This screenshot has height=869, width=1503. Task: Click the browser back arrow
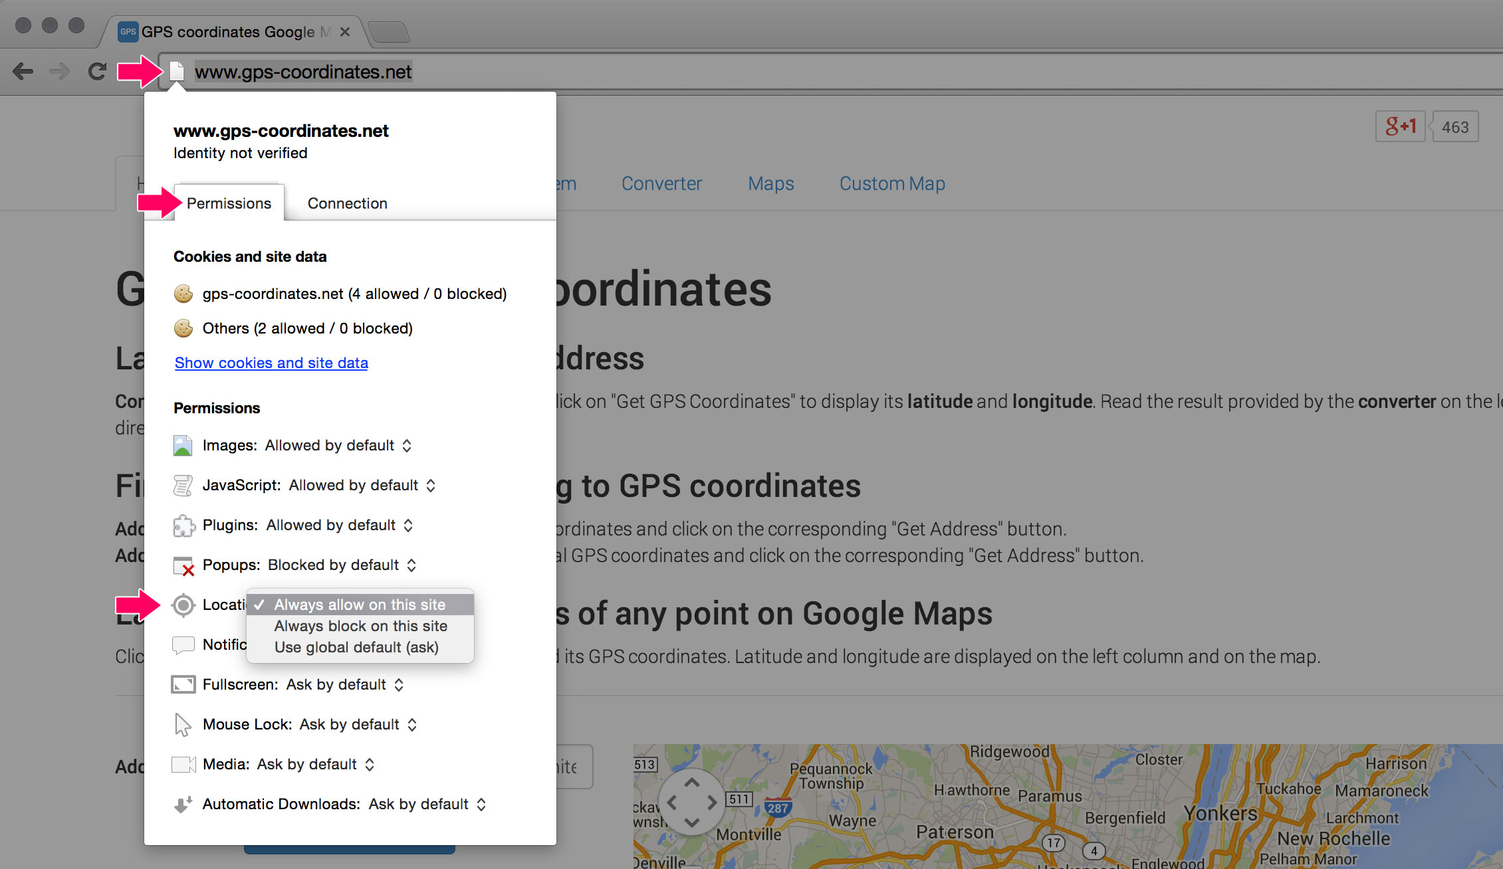pos(23,71)
